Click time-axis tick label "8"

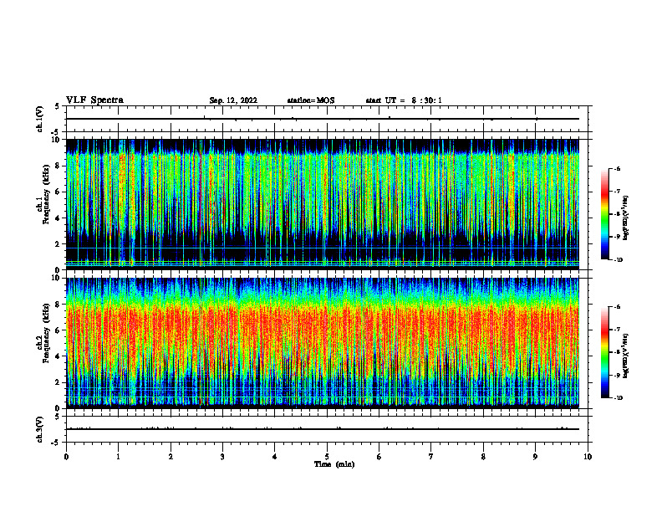point(483,457)
